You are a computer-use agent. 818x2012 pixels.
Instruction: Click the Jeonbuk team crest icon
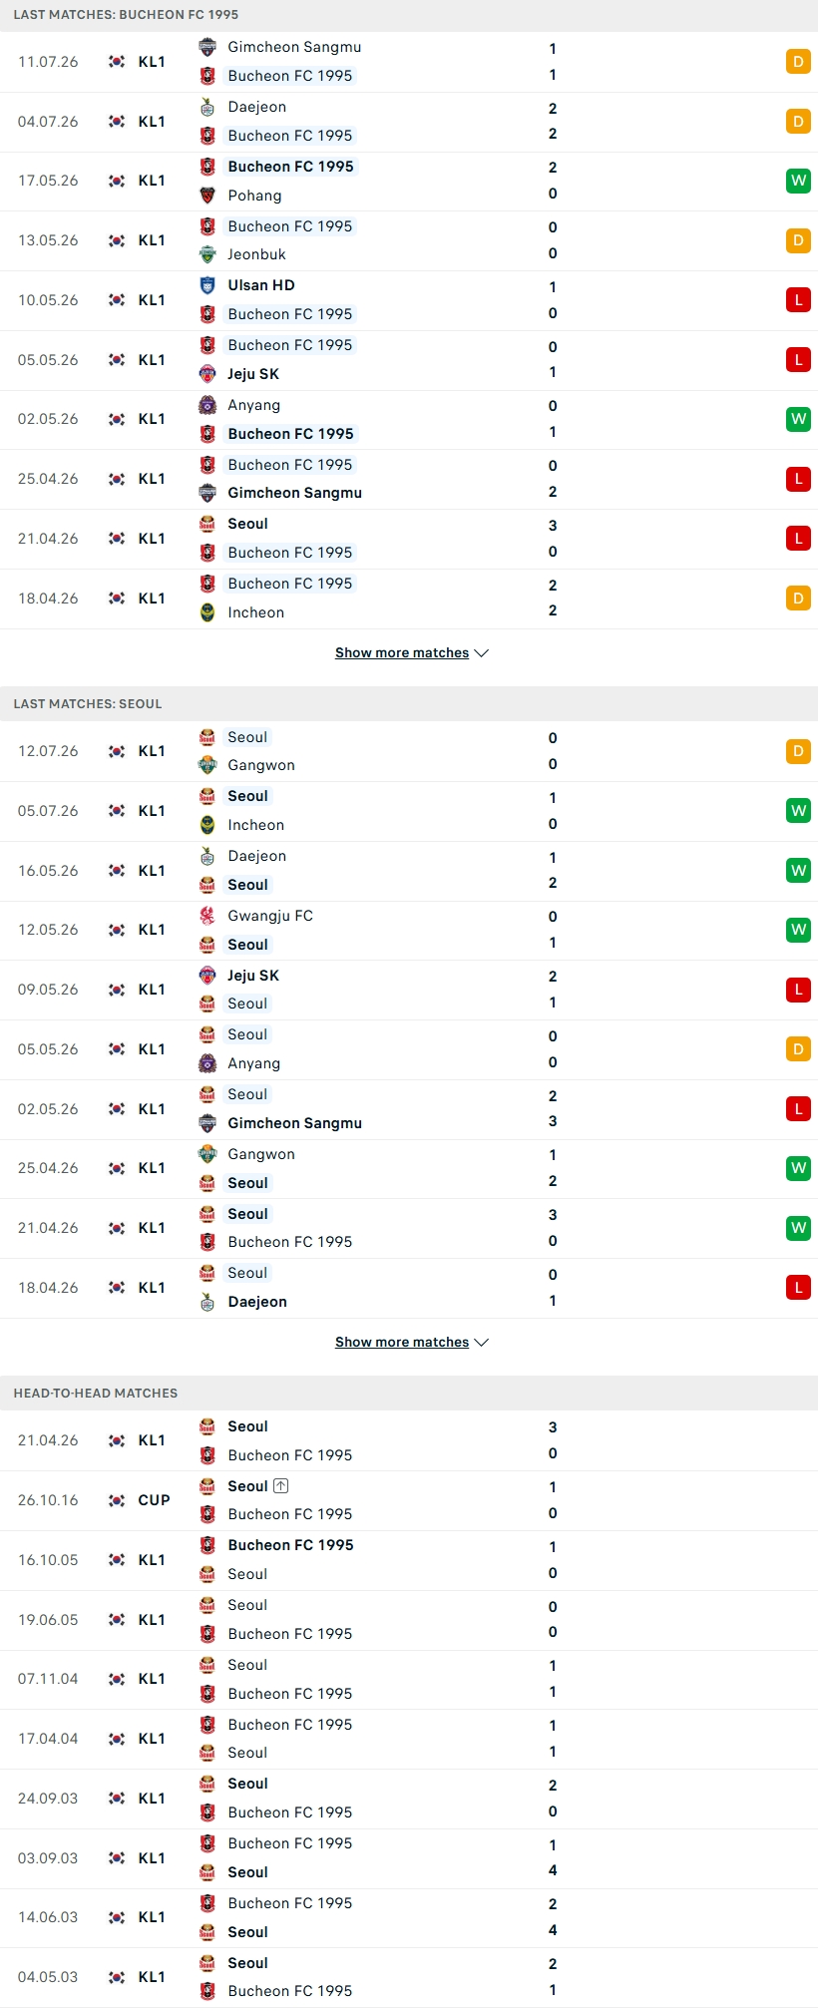pos(207,254)
